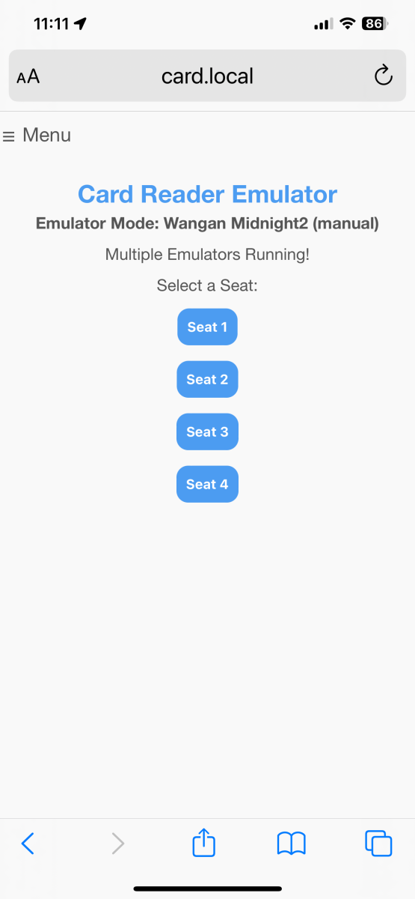Screen dimensions: 415x899
Task: Tap the battery indicator in status bar
Action: pyautogui.click(x=375, y=24)
